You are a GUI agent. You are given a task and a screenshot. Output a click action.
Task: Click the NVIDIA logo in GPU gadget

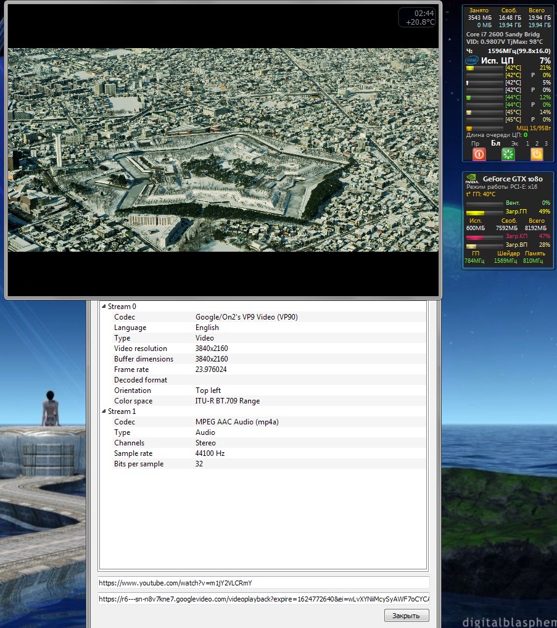click(x=472, y=180)
